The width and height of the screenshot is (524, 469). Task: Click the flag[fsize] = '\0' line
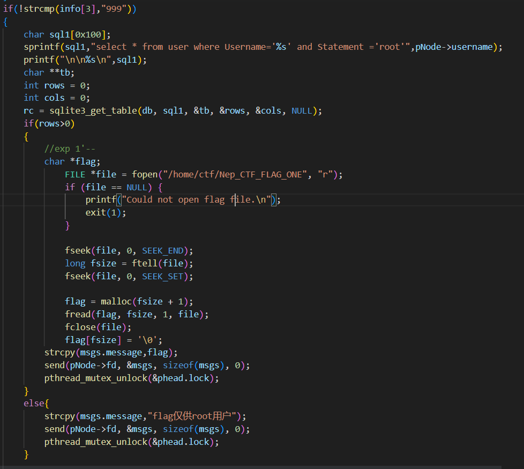(x=114, y=340)
